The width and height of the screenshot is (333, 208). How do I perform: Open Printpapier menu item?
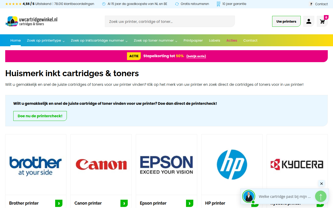(193, 40)
